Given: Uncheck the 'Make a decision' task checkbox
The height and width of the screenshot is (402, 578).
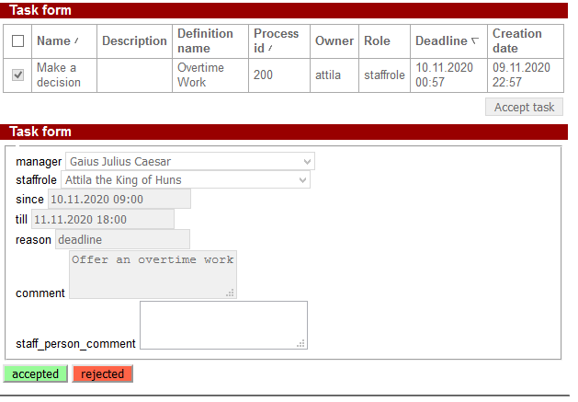Looking at the screenshot, I should click(x=18, y=75).
